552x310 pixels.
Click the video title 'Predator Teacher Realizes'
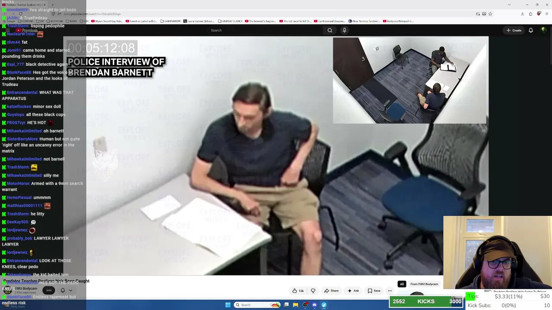tap(47, 281)
